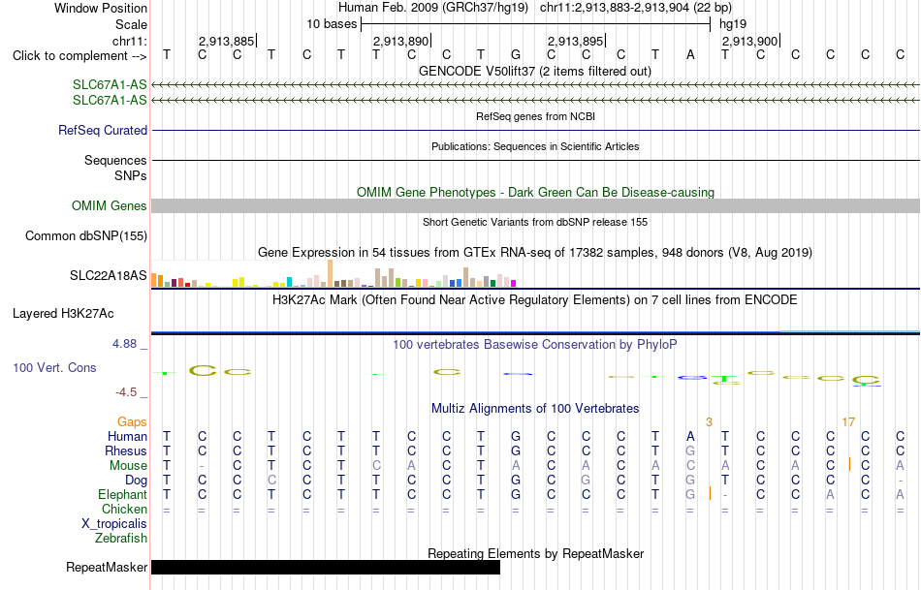Click 'Short Genetic Variants from dbSNP release 155'
Image resolution: width=921 pixels, height=590 pixels.
(x=535, y=222)
